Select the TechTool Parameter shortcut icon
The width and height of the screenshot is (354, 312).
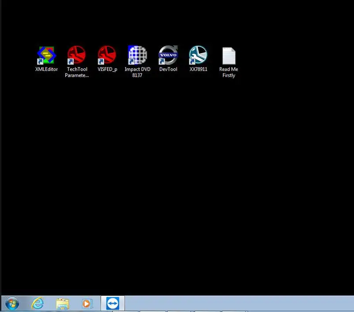(77, 55)
